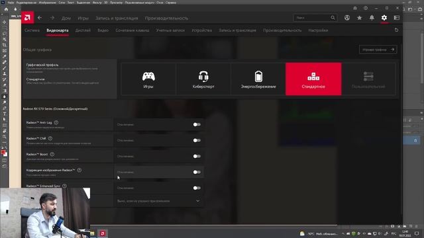Open help for Radeon Chill
424x238 pixels.
click(x=50, y=138)
